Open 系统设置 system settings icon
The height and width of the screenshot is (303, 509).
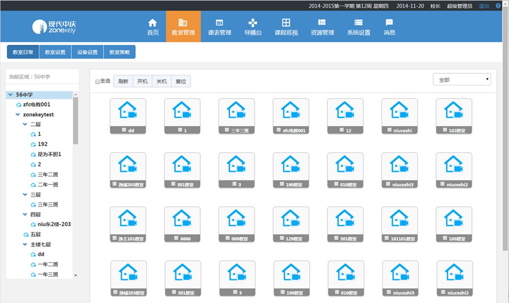tap(359, 23)
